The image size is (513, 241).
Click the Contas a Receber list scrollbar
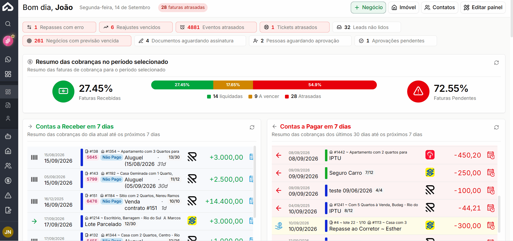[x=255, y=182]
